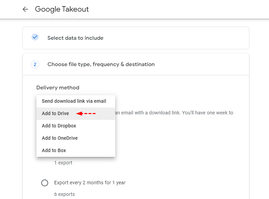Screen dimensions: 269x199
Task: Select 'Add to Box' menu entry
Action: tap(54, 150)
